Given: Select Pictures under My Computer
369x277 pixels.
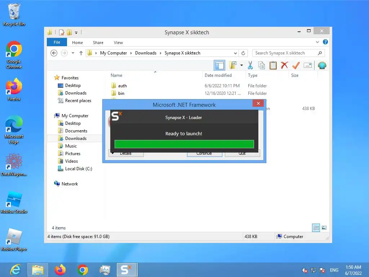Looking at the screenshot, I should coord(73,153).
